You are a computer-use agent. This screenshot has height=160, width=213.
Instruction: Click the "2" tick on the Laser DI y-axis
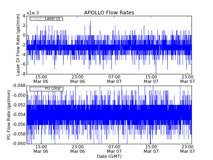click(24, 26)
